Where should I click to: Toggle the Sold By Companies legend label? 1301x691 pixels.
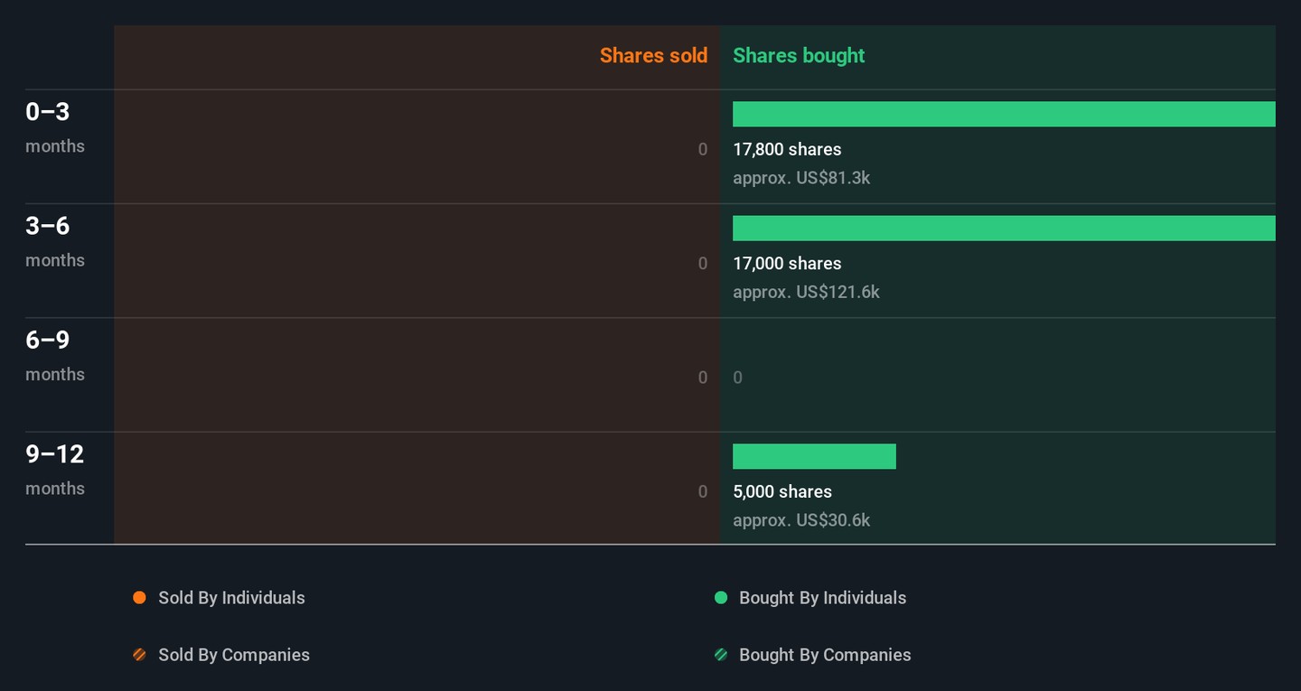point(233,655)
